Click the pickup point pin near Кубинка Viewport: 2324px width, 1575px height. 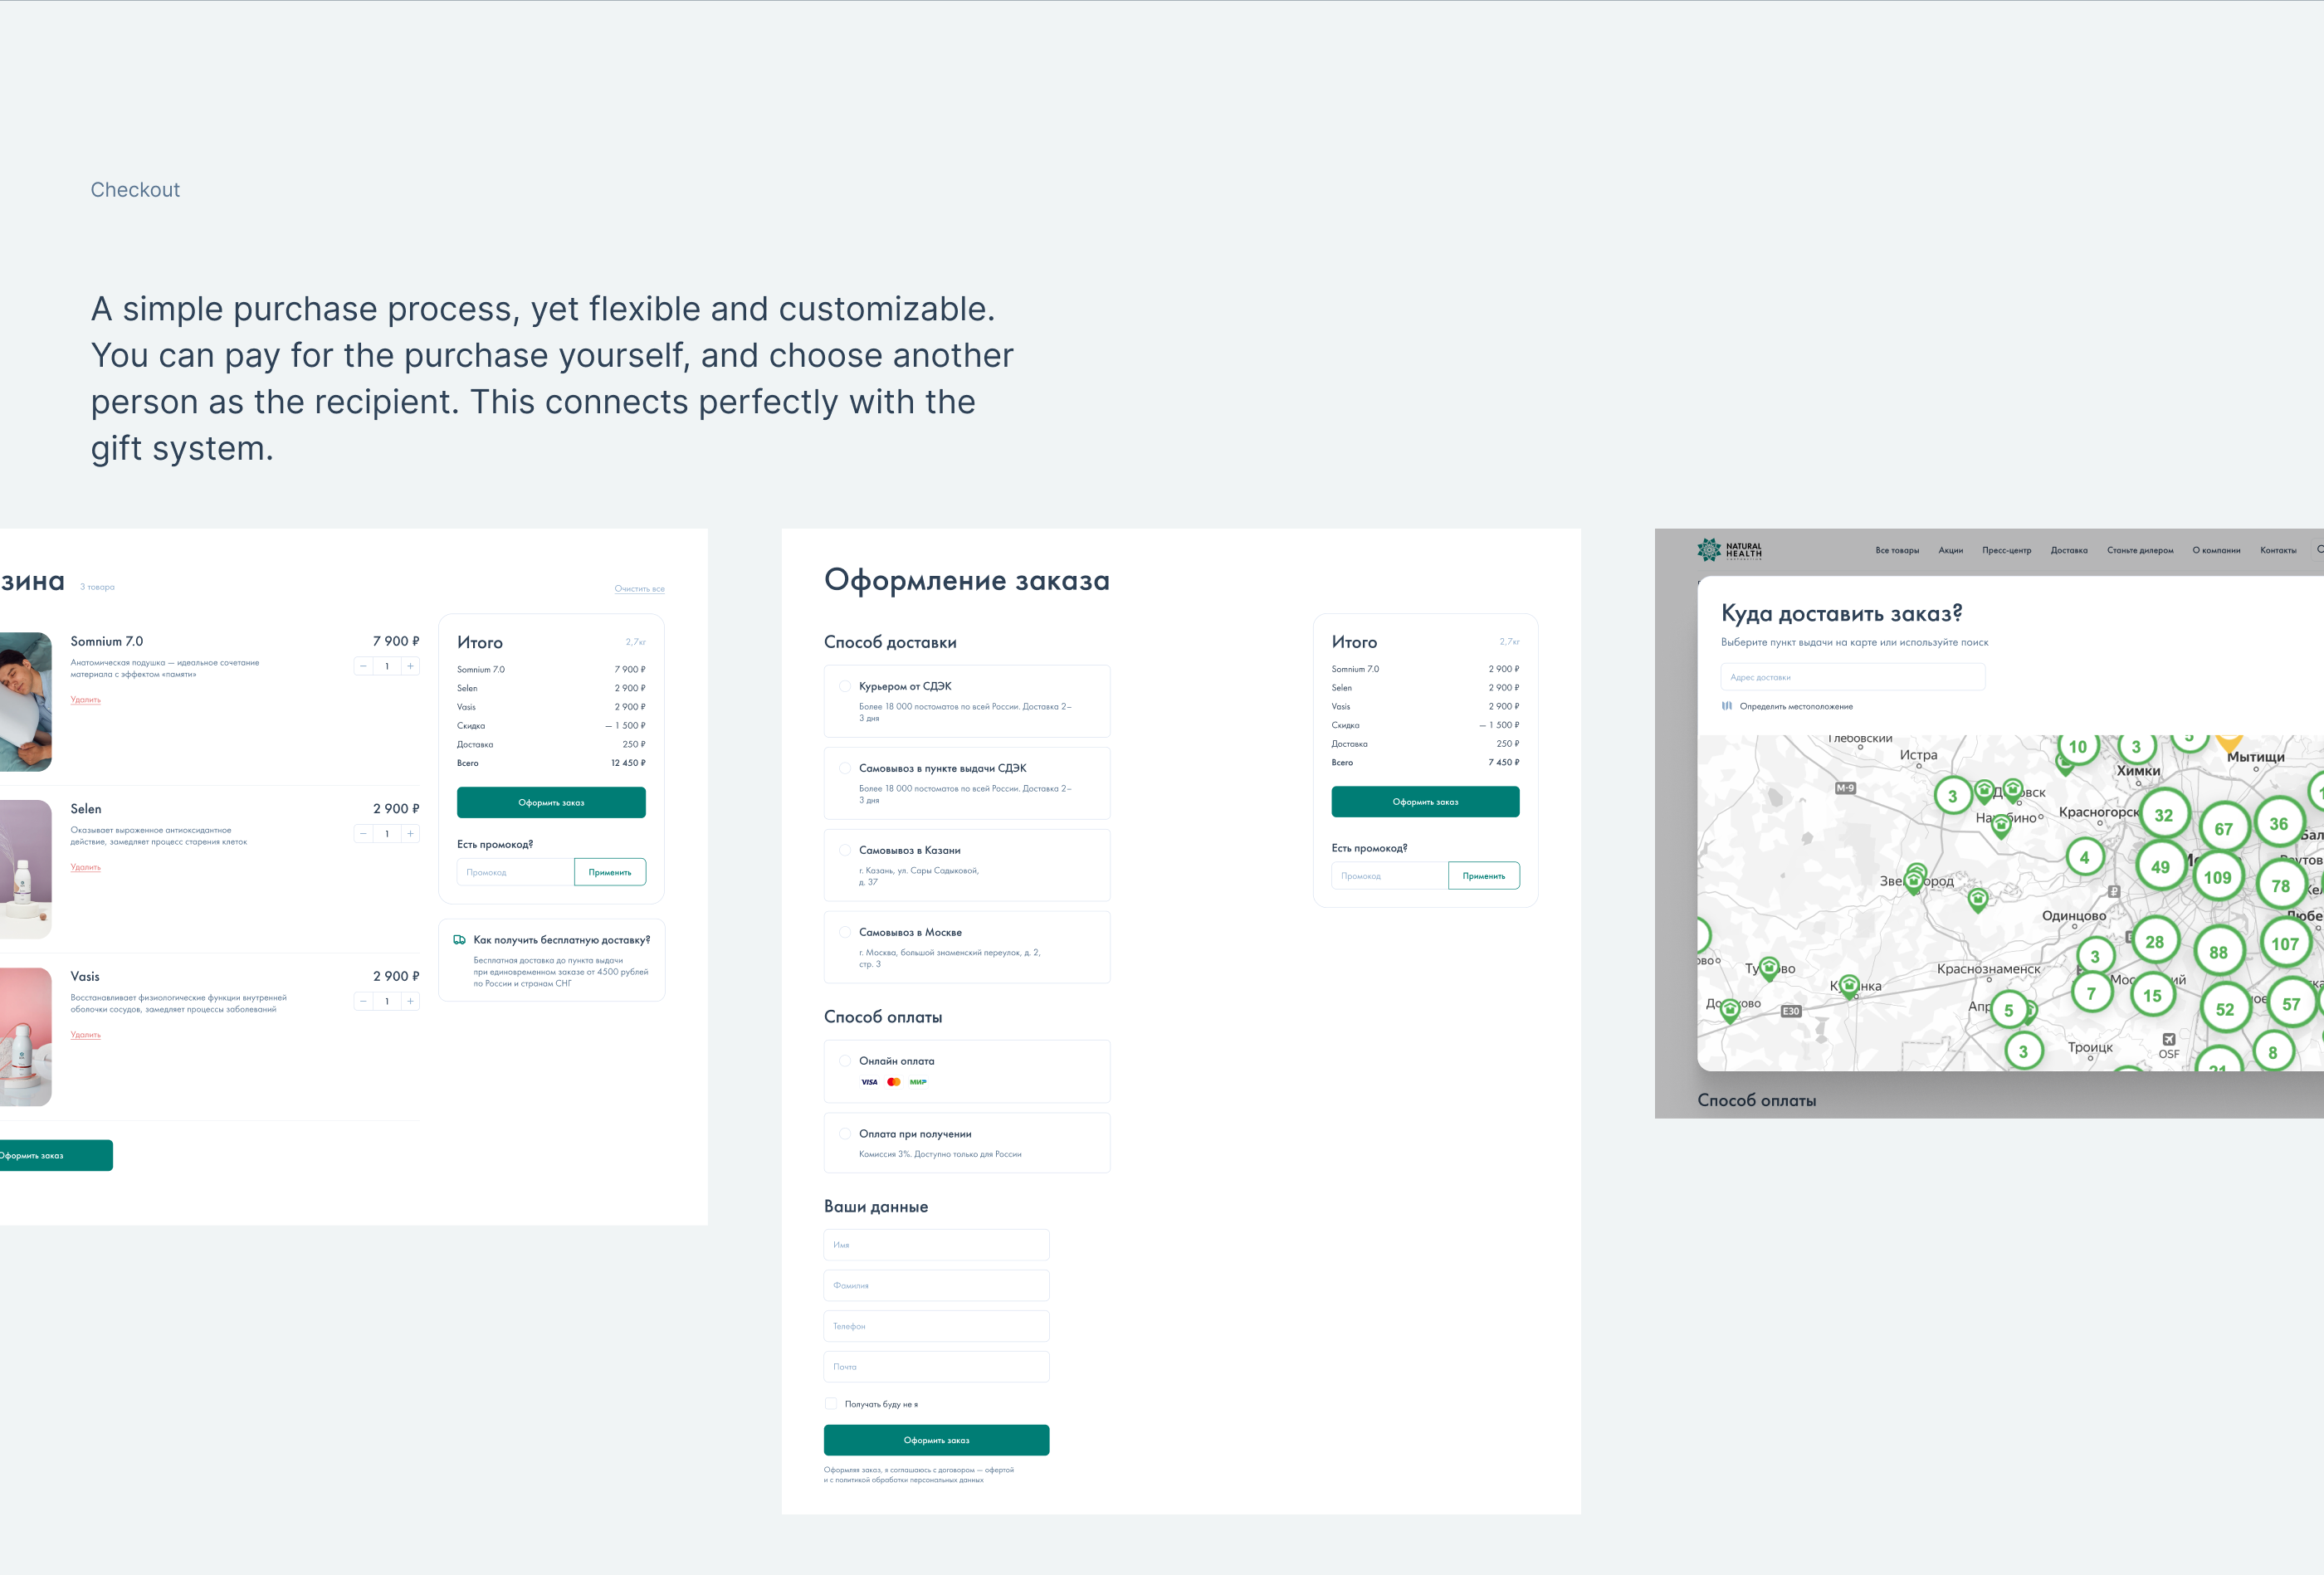pos(1849,985)
